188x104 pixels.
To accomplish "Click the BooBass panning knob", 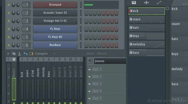I will pos(13,45).
